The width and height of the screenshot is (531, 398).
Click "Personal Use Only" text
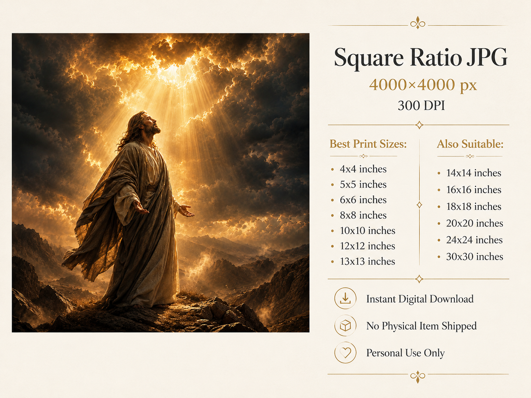(x=406, y=353)
